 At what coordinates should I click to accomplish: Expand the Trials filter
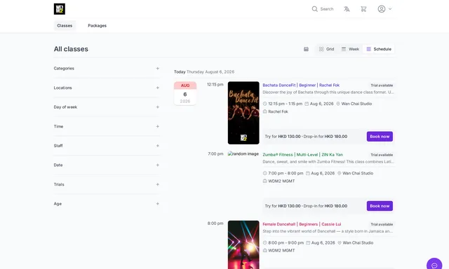pyautogui.click(x=107, y=184)
